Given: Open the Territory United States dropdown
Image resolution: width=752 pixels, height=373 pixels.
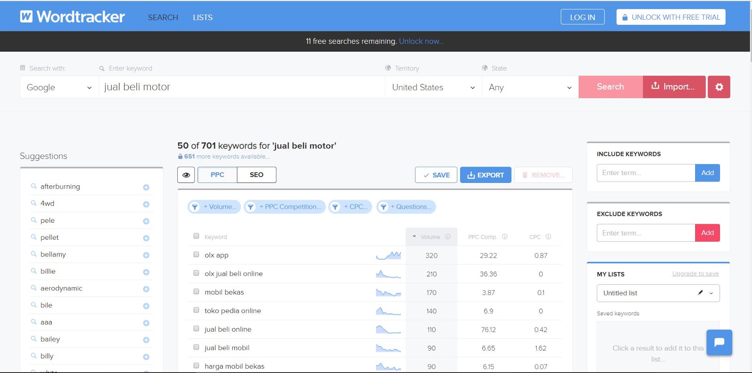Looking at the screenshot, I should (x=433, y=87).
